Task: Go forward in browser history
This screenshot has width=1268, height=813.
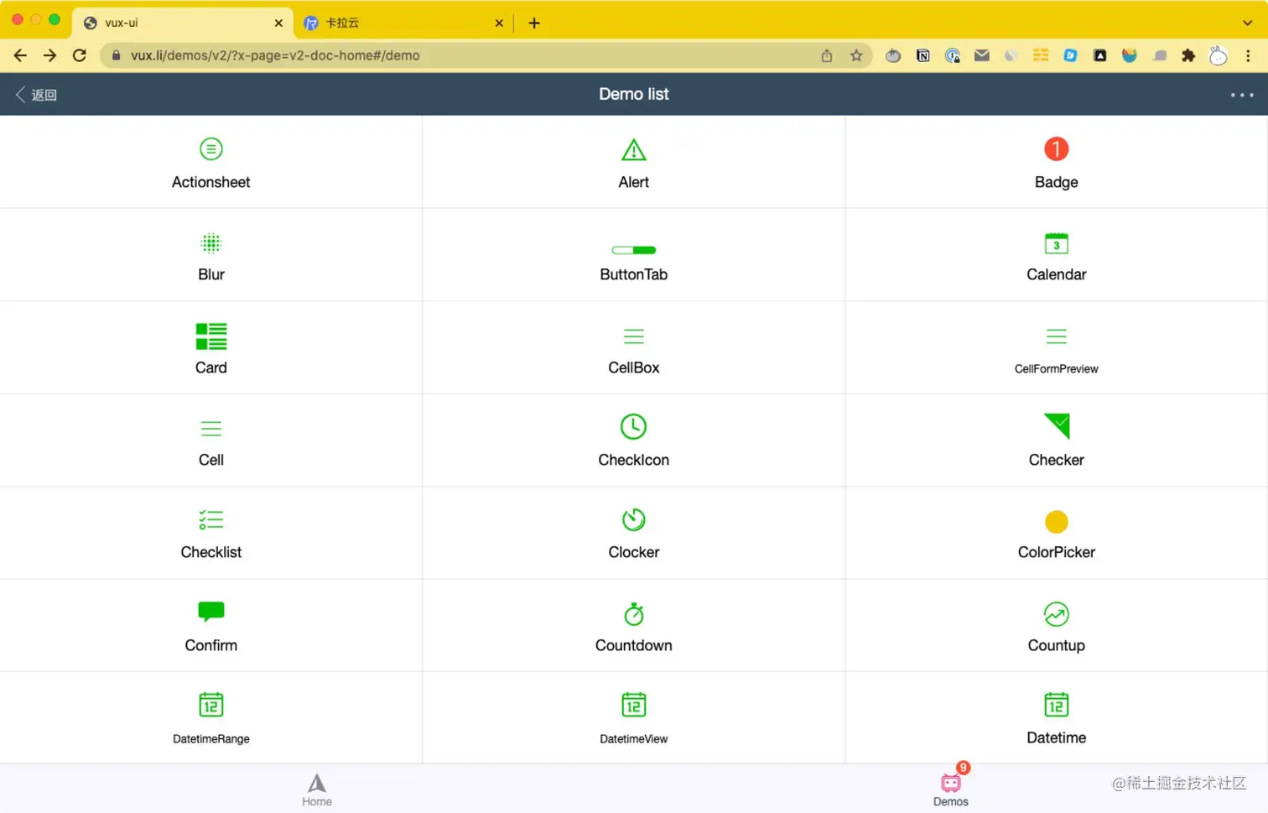Action: coord(49,55)
